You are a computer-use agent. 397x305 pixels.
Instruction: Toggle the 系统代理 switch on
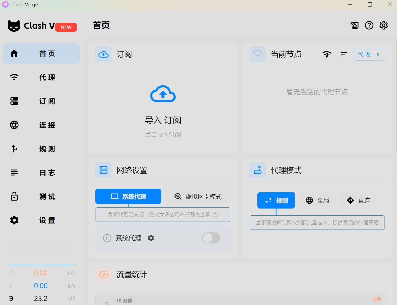coord(211,238)
